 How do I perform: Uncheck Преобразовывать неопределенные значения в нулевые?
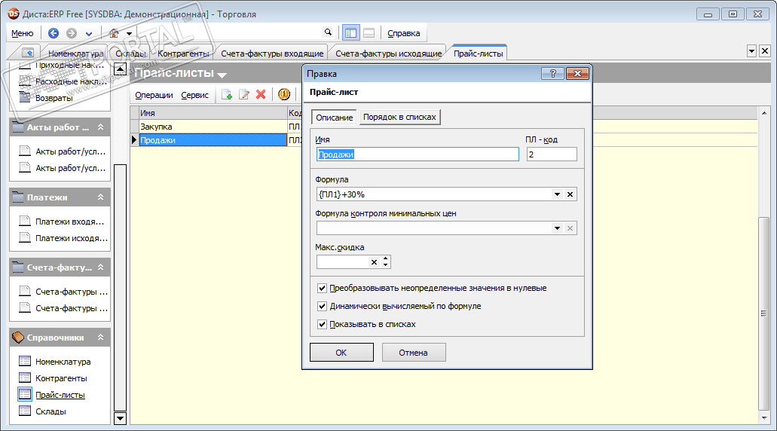pos(322,288)
